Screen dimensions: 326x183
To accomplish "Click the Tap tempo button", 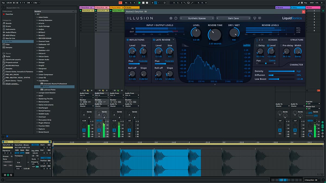I will pos(4,3).
